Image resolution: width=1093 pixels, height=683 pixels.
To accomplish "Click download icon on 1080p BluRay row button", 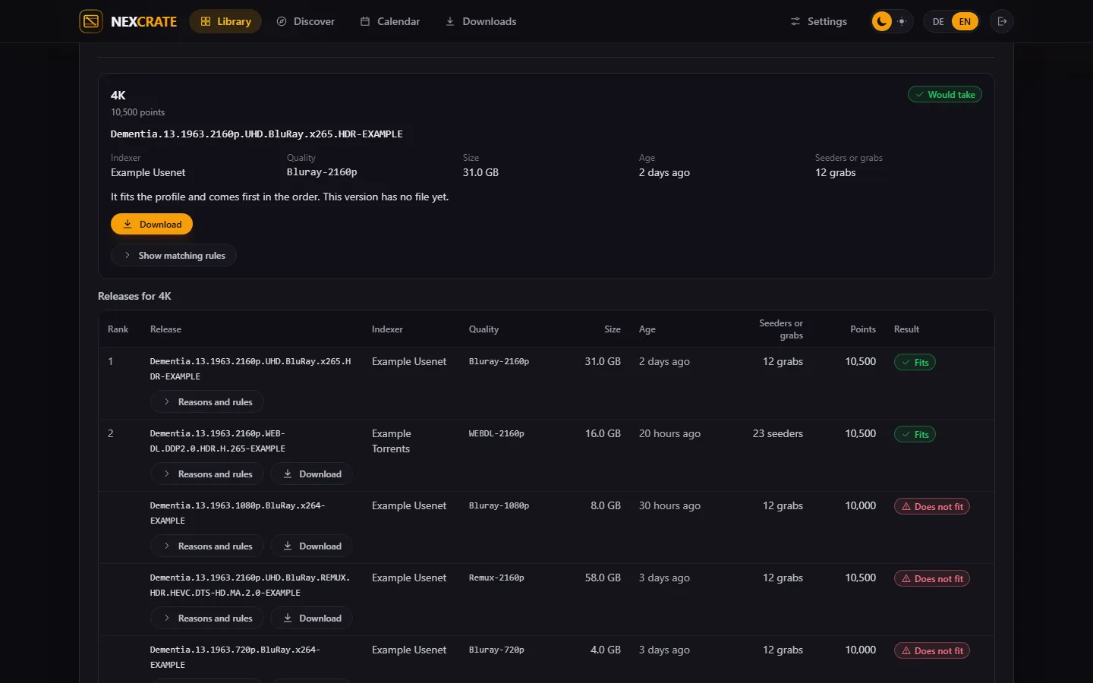I will pyautogui.click(x=288, y=546).
